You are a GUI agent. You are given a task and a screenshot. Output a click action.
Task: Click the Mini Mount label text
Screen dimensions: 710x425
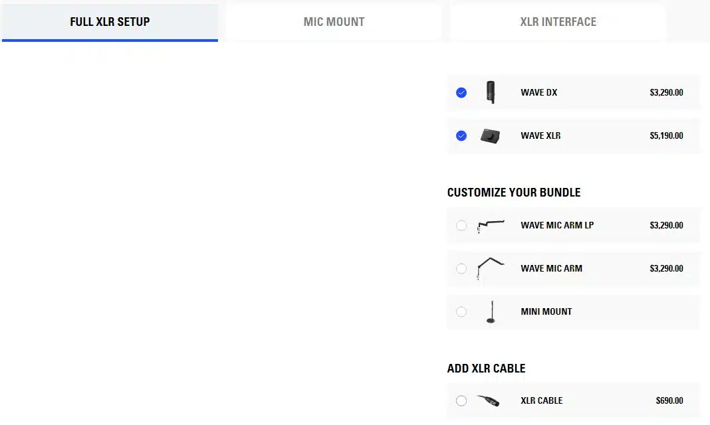pyautogui.click(x=546, y=311)
